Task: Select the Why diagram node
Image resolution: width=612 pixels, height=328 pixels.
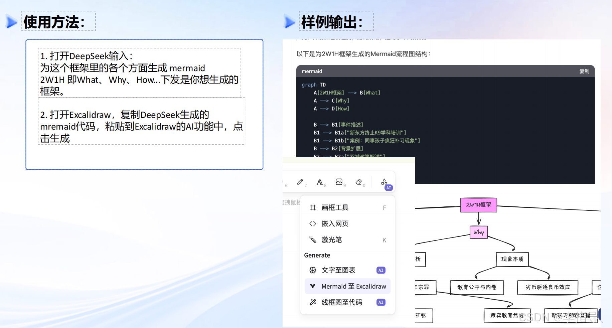Action: [479, 232]
